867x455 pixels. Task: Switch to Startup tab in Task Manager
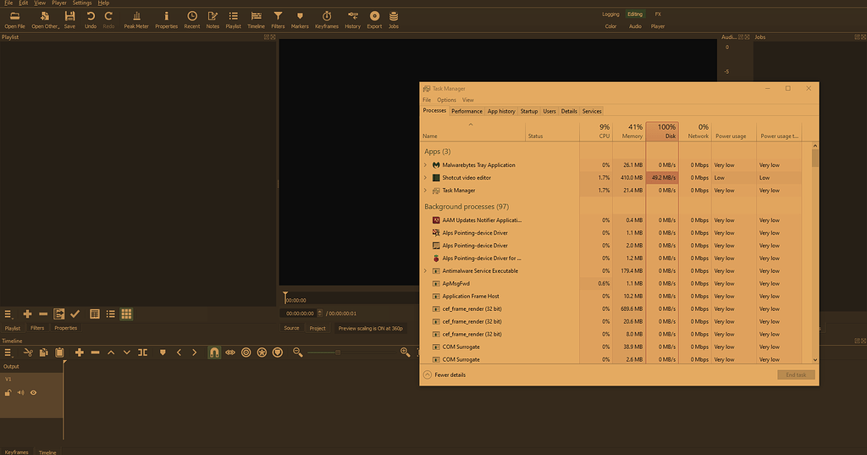click(529, 111)
